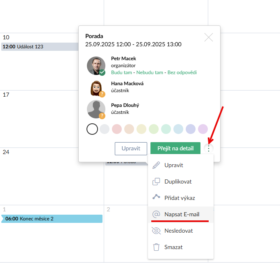This screenshot has width=280, height=263.
Task: Click the trash icon for Smazat
Action: coord(156,247)
